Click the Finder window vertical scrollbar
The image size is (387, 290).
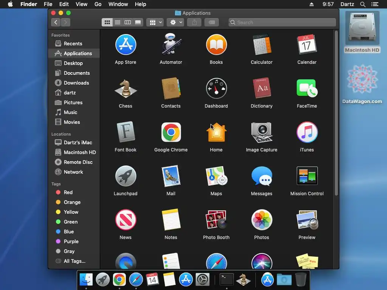(x=336, y=113)
